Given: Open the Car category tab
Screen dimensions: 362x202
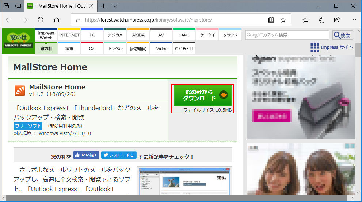Looking at the screenshot, I should pos(92,48).
